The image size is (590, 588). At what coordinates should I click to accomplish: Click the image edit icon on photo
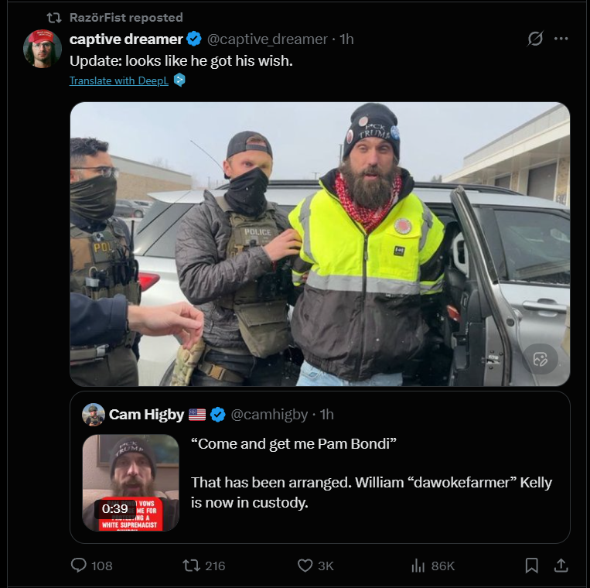[541, 359]
